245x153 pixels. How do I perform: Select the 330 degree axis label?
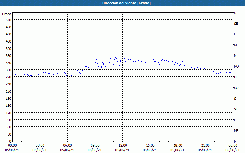tap(9, 63)
